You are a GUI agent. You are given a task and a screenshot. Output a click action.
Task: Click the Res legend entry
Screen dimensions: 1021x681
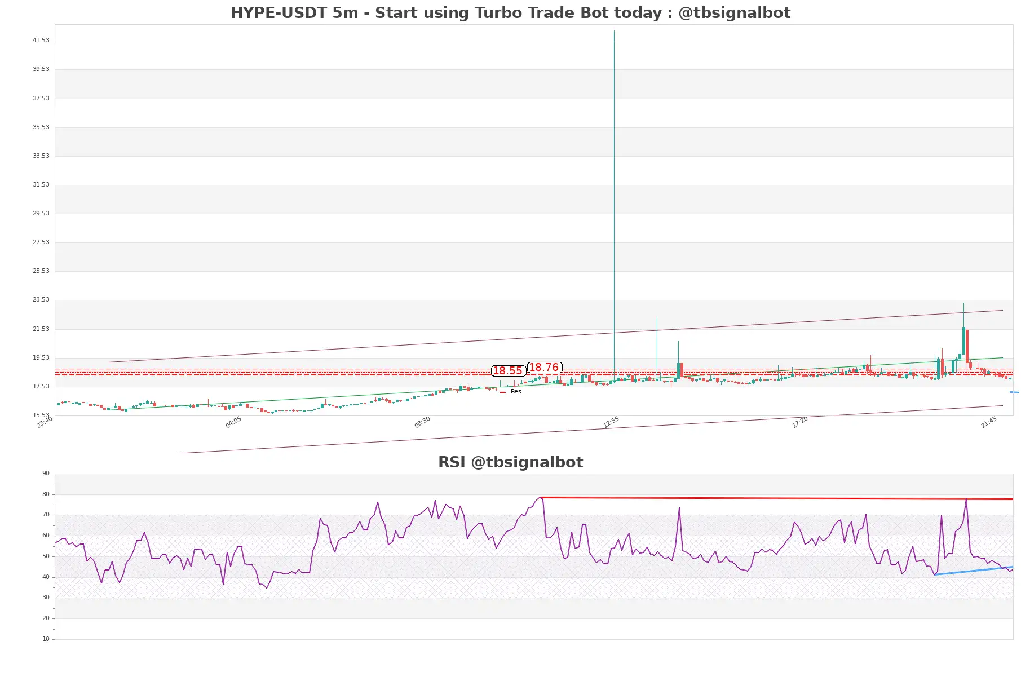(511, 392)
